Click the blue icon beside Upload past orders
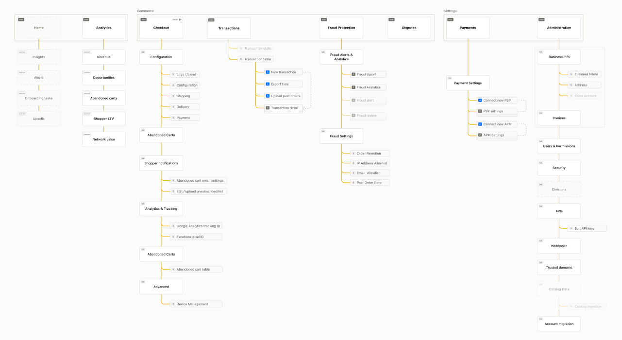Image resolution: width=622 pixels, height=340 pixels. click(268, 96)
